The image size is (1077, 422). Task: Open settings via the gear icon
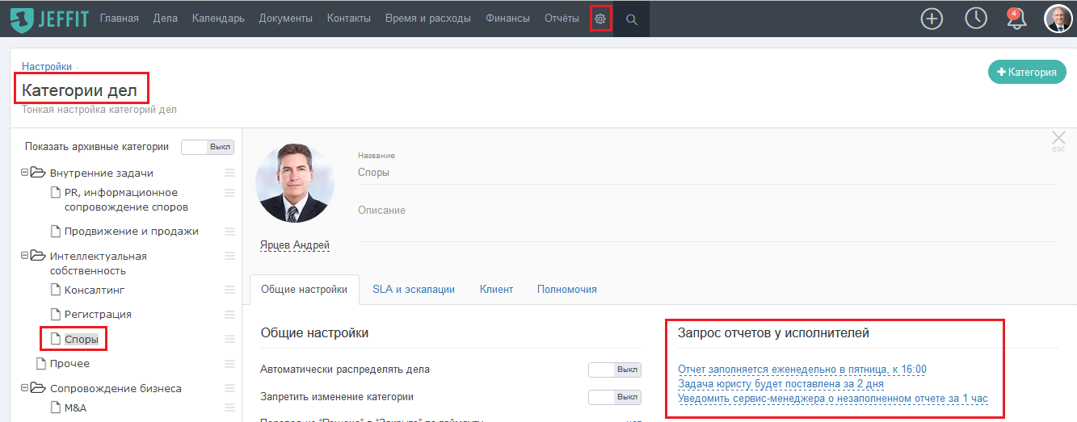(600, 19)
